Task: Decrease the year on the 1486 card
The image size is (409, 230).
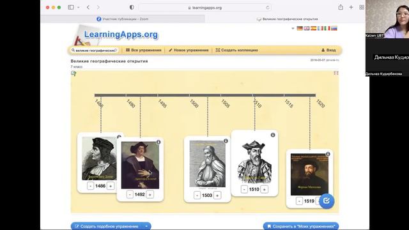Action: [x=90, y=186]
